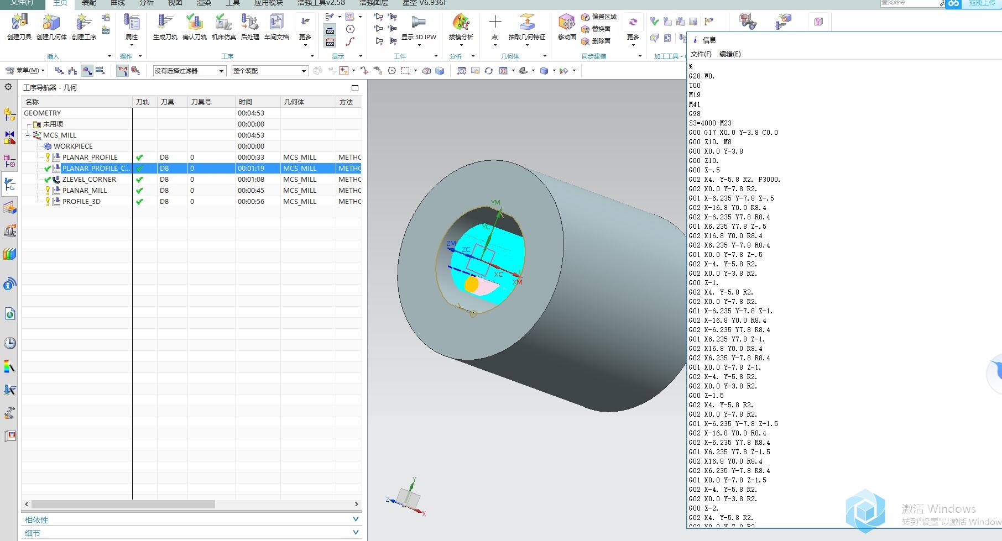Screen dimensions: 1002x541
Task: Click the Name (名称) column header
Action: pos(77,102)
